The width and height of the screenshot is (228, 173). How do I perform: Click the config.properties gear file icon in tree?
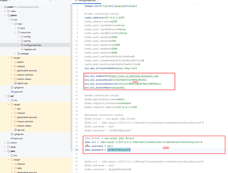[22, 45]
